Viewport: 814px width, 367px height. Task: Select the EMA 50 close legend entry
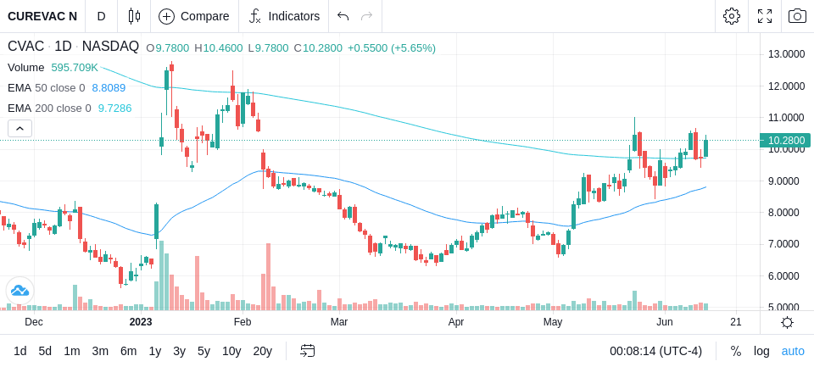[46, 88]
